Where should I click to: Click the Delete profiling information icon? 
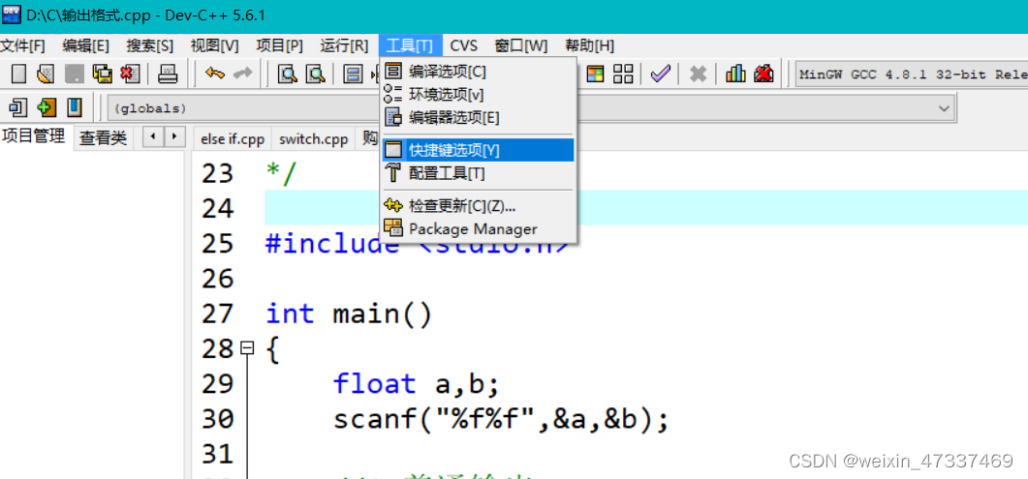point(763,74)
